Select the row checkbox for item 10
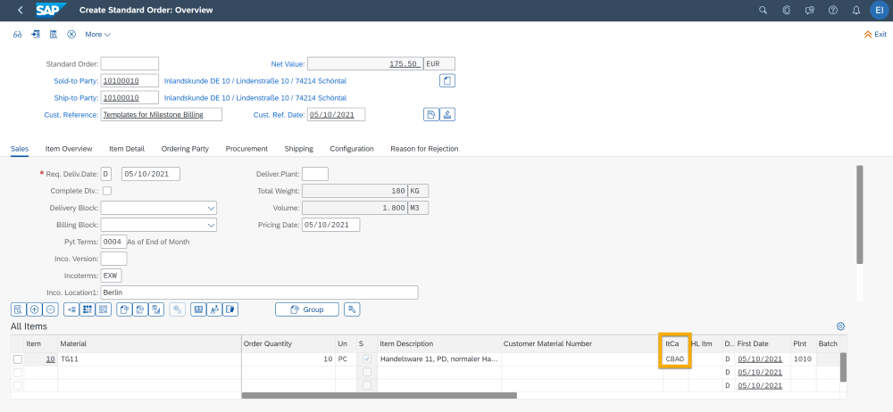893x412 pixels. pos(18,359)
